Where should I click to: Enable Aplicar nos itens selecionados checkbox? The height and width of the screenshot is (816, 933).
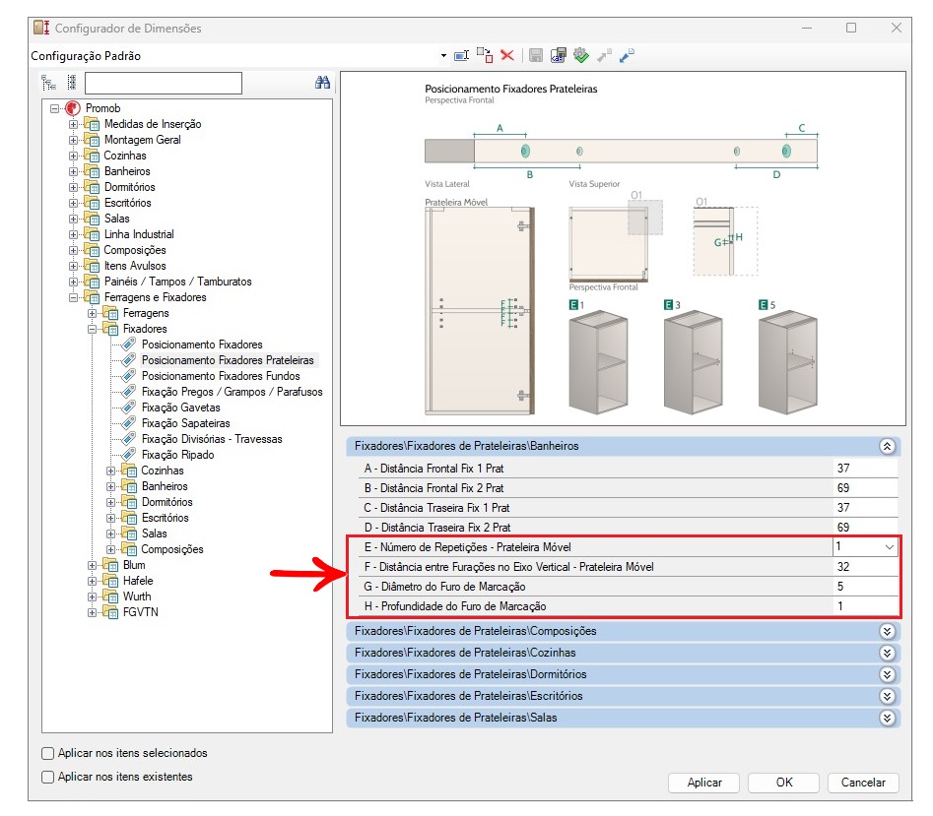pyautogui.click(x=48, y=753)
